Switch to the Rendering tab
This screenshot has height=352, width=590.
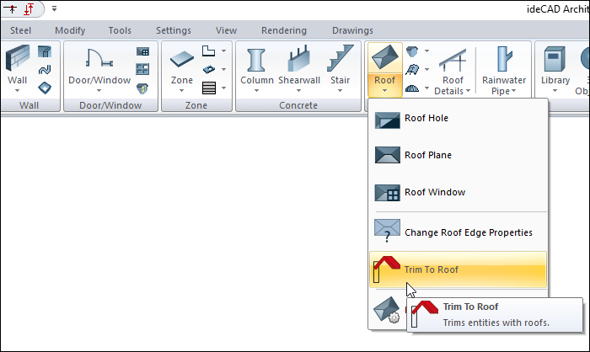click(284, 30)
